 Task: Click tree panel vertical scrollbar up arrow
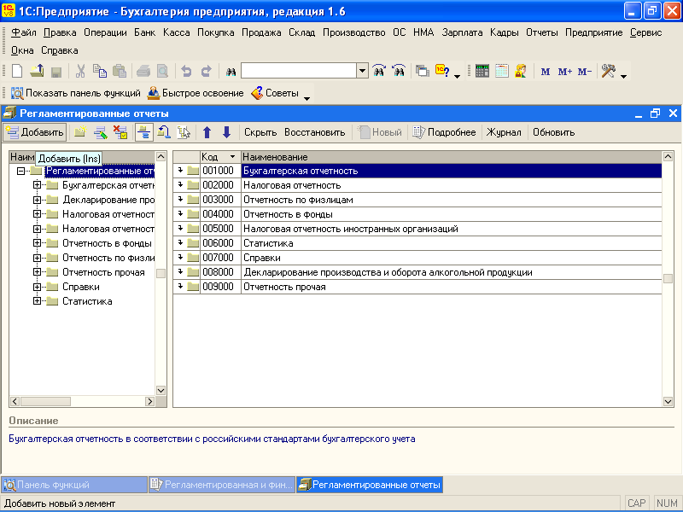click(161, 156)
